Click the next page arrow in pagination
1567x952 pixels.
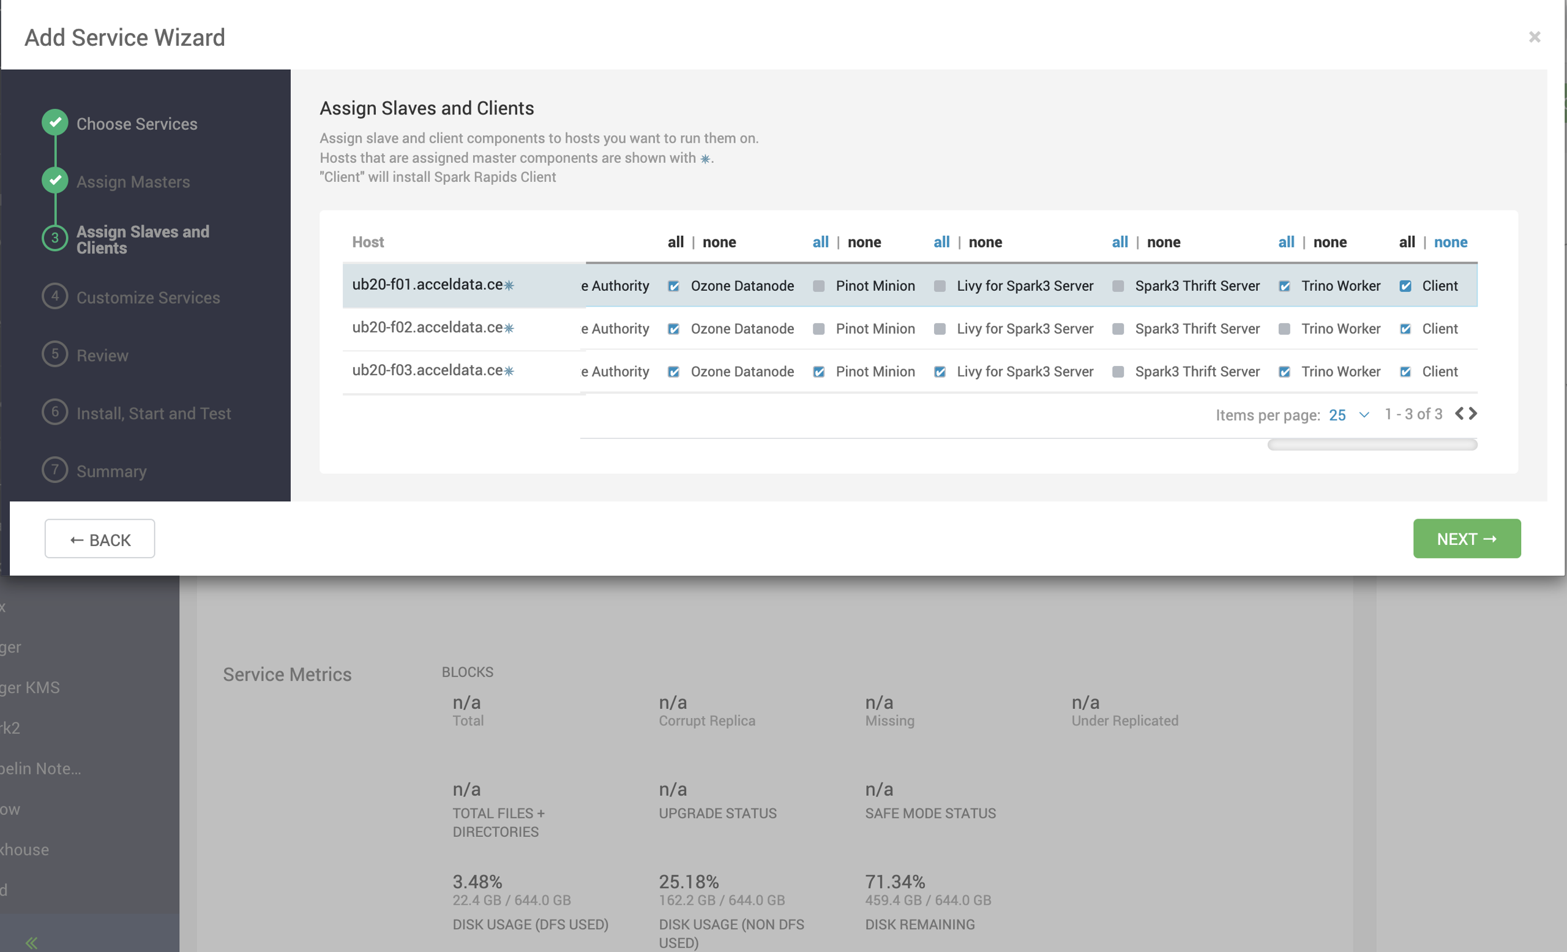click(1473, 413)
